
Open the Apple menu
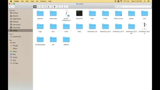(11, 1)
